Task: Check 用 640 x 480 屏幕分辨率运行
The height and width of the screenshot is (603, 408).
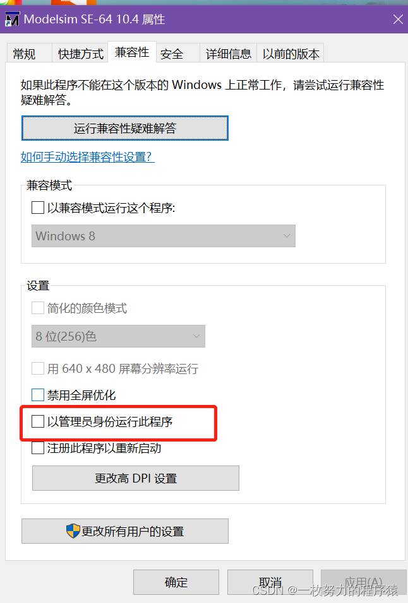Action: pos(38,368)
